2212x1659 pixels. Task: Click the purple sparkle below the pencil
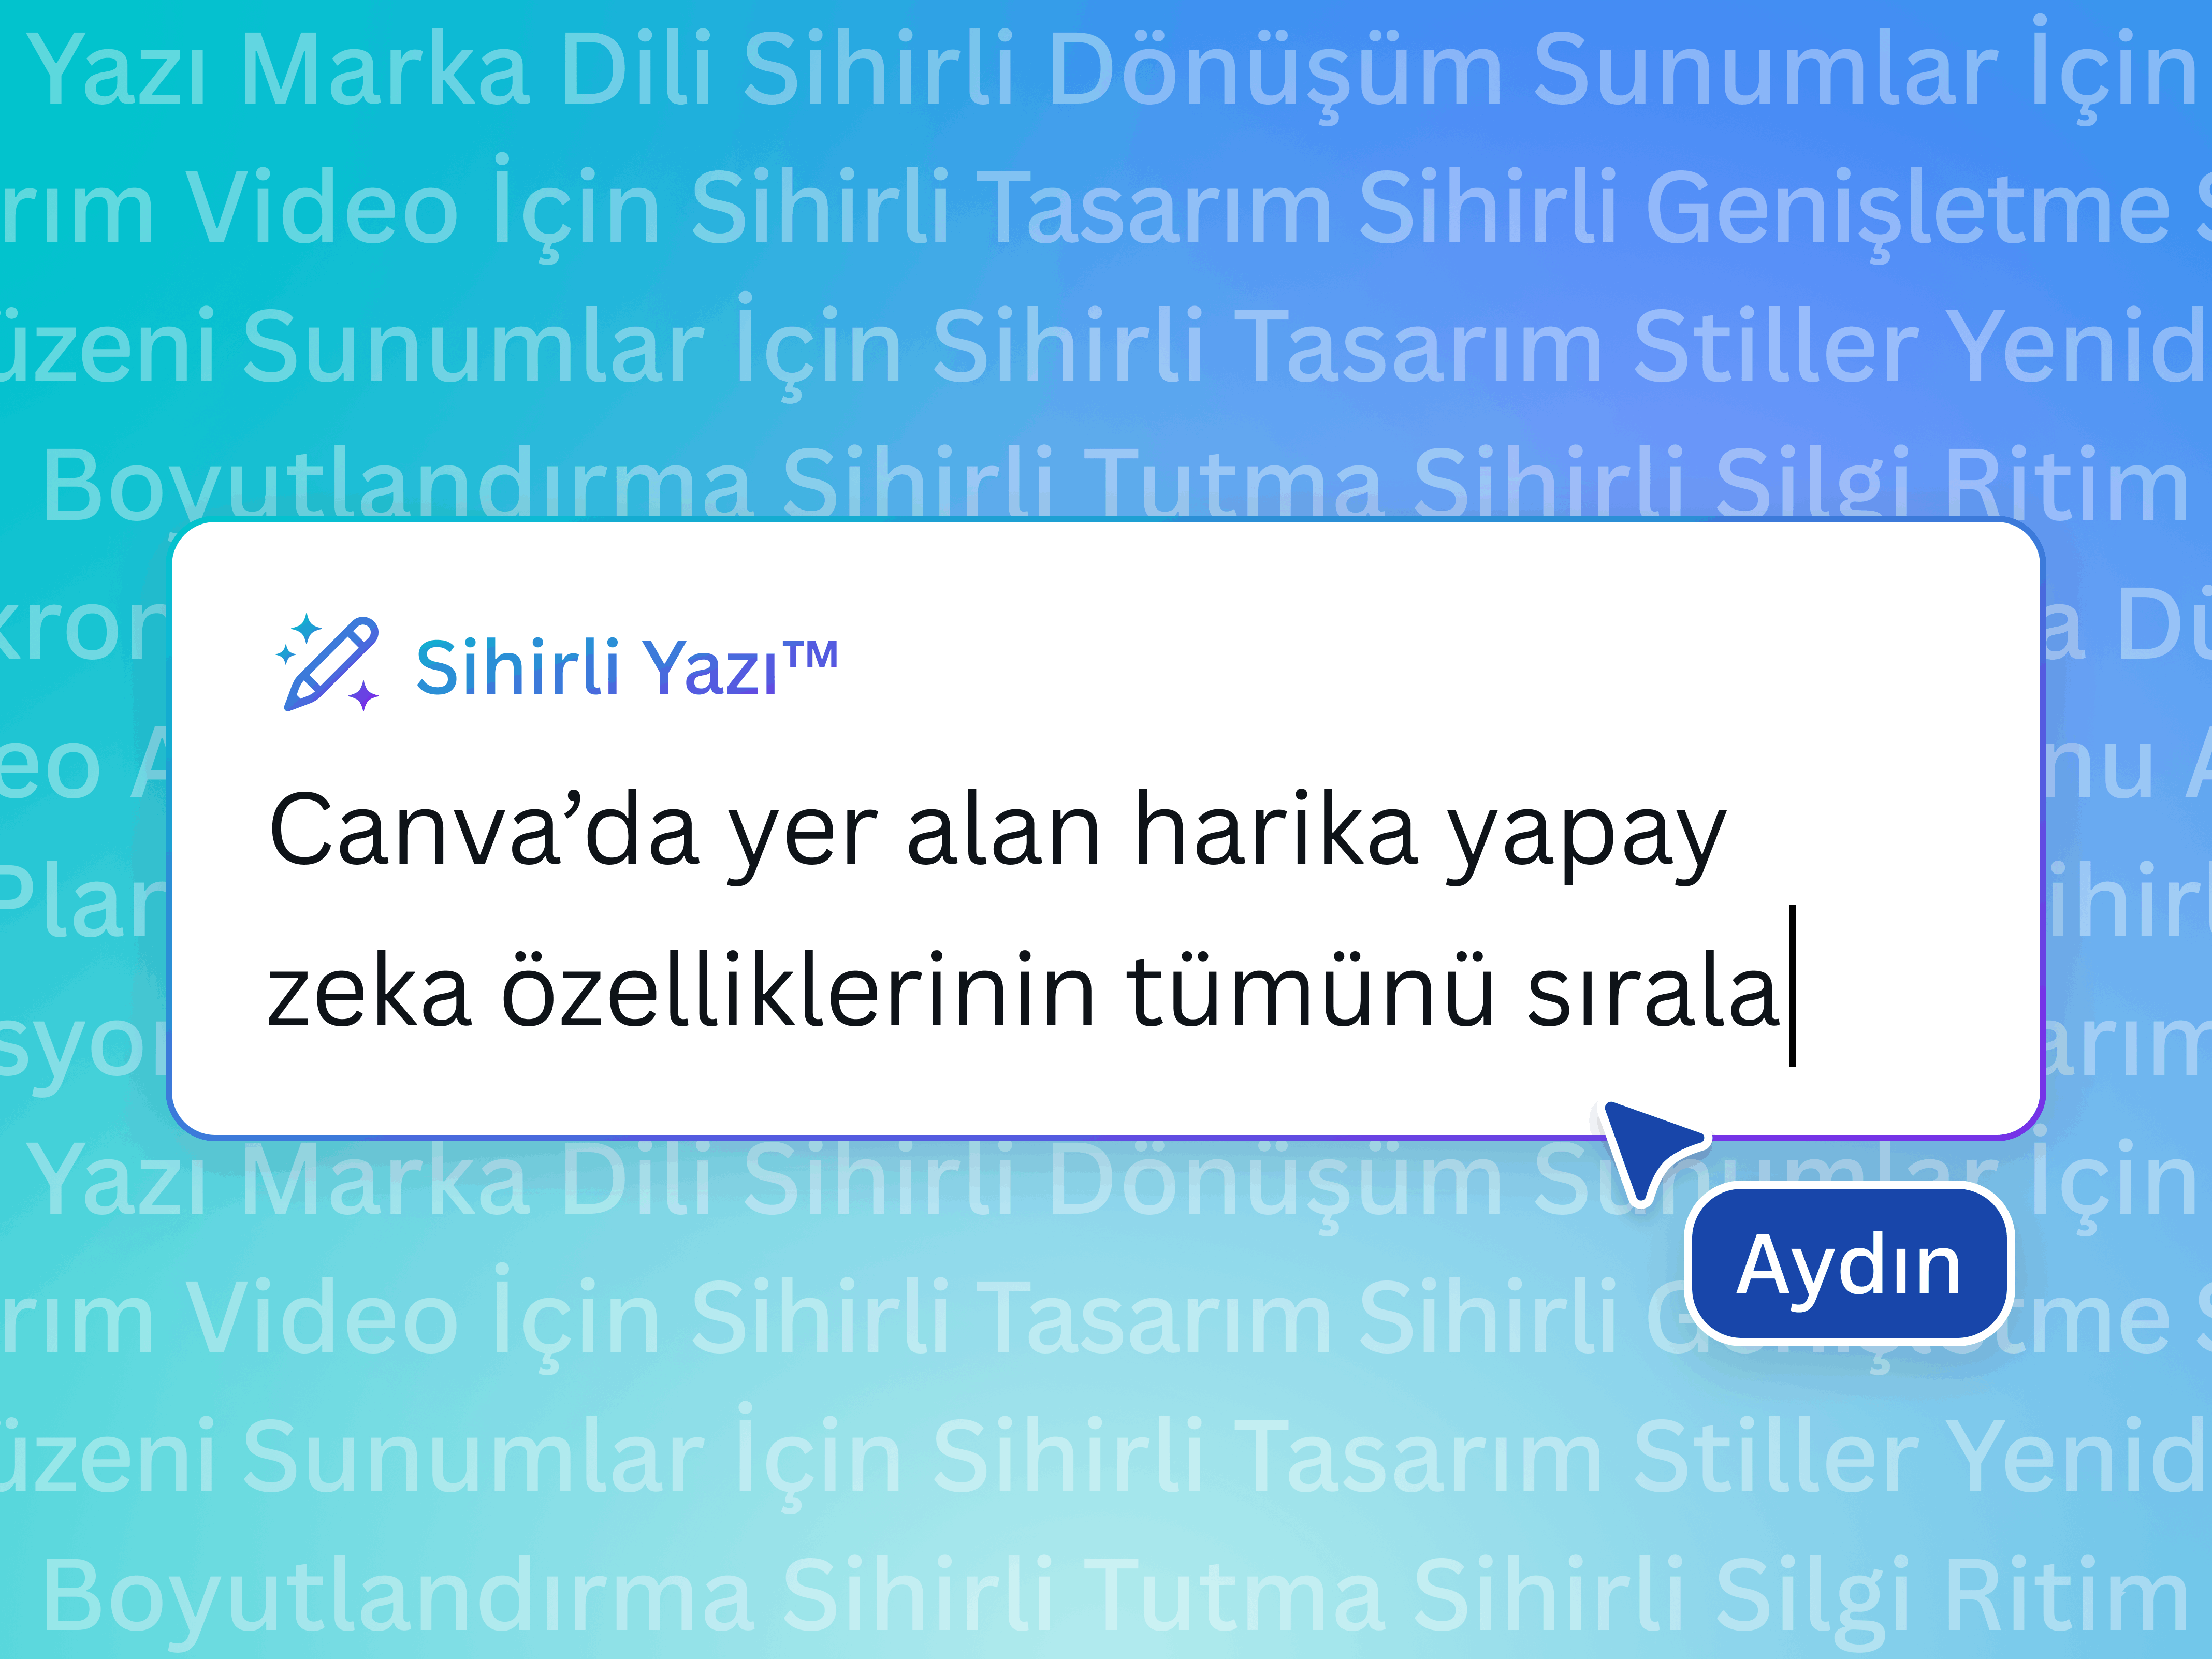click(364, 695)
